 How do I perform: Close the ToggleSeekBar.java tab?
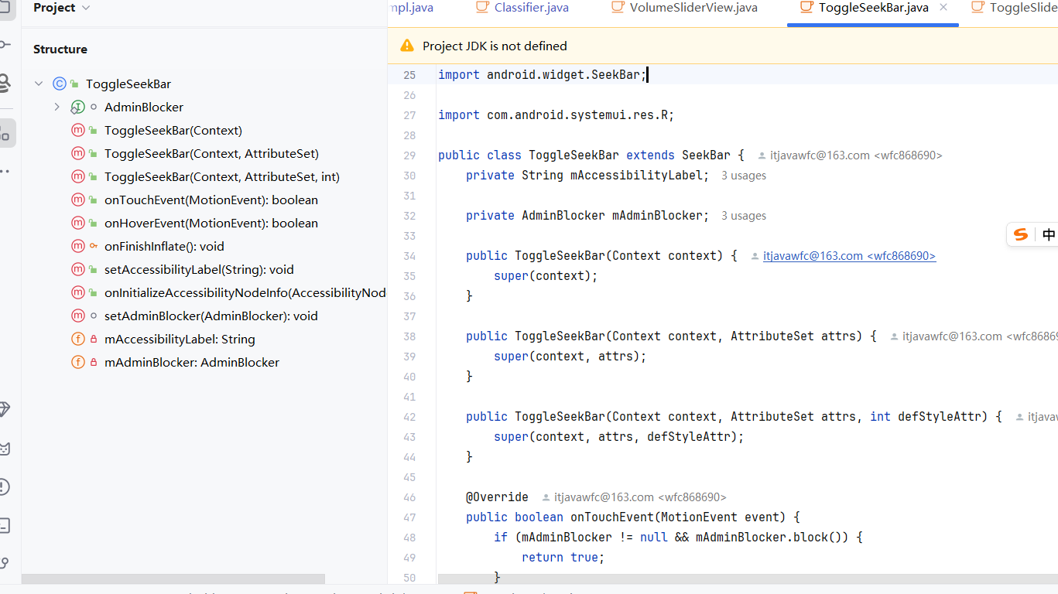tap(943, 8)
